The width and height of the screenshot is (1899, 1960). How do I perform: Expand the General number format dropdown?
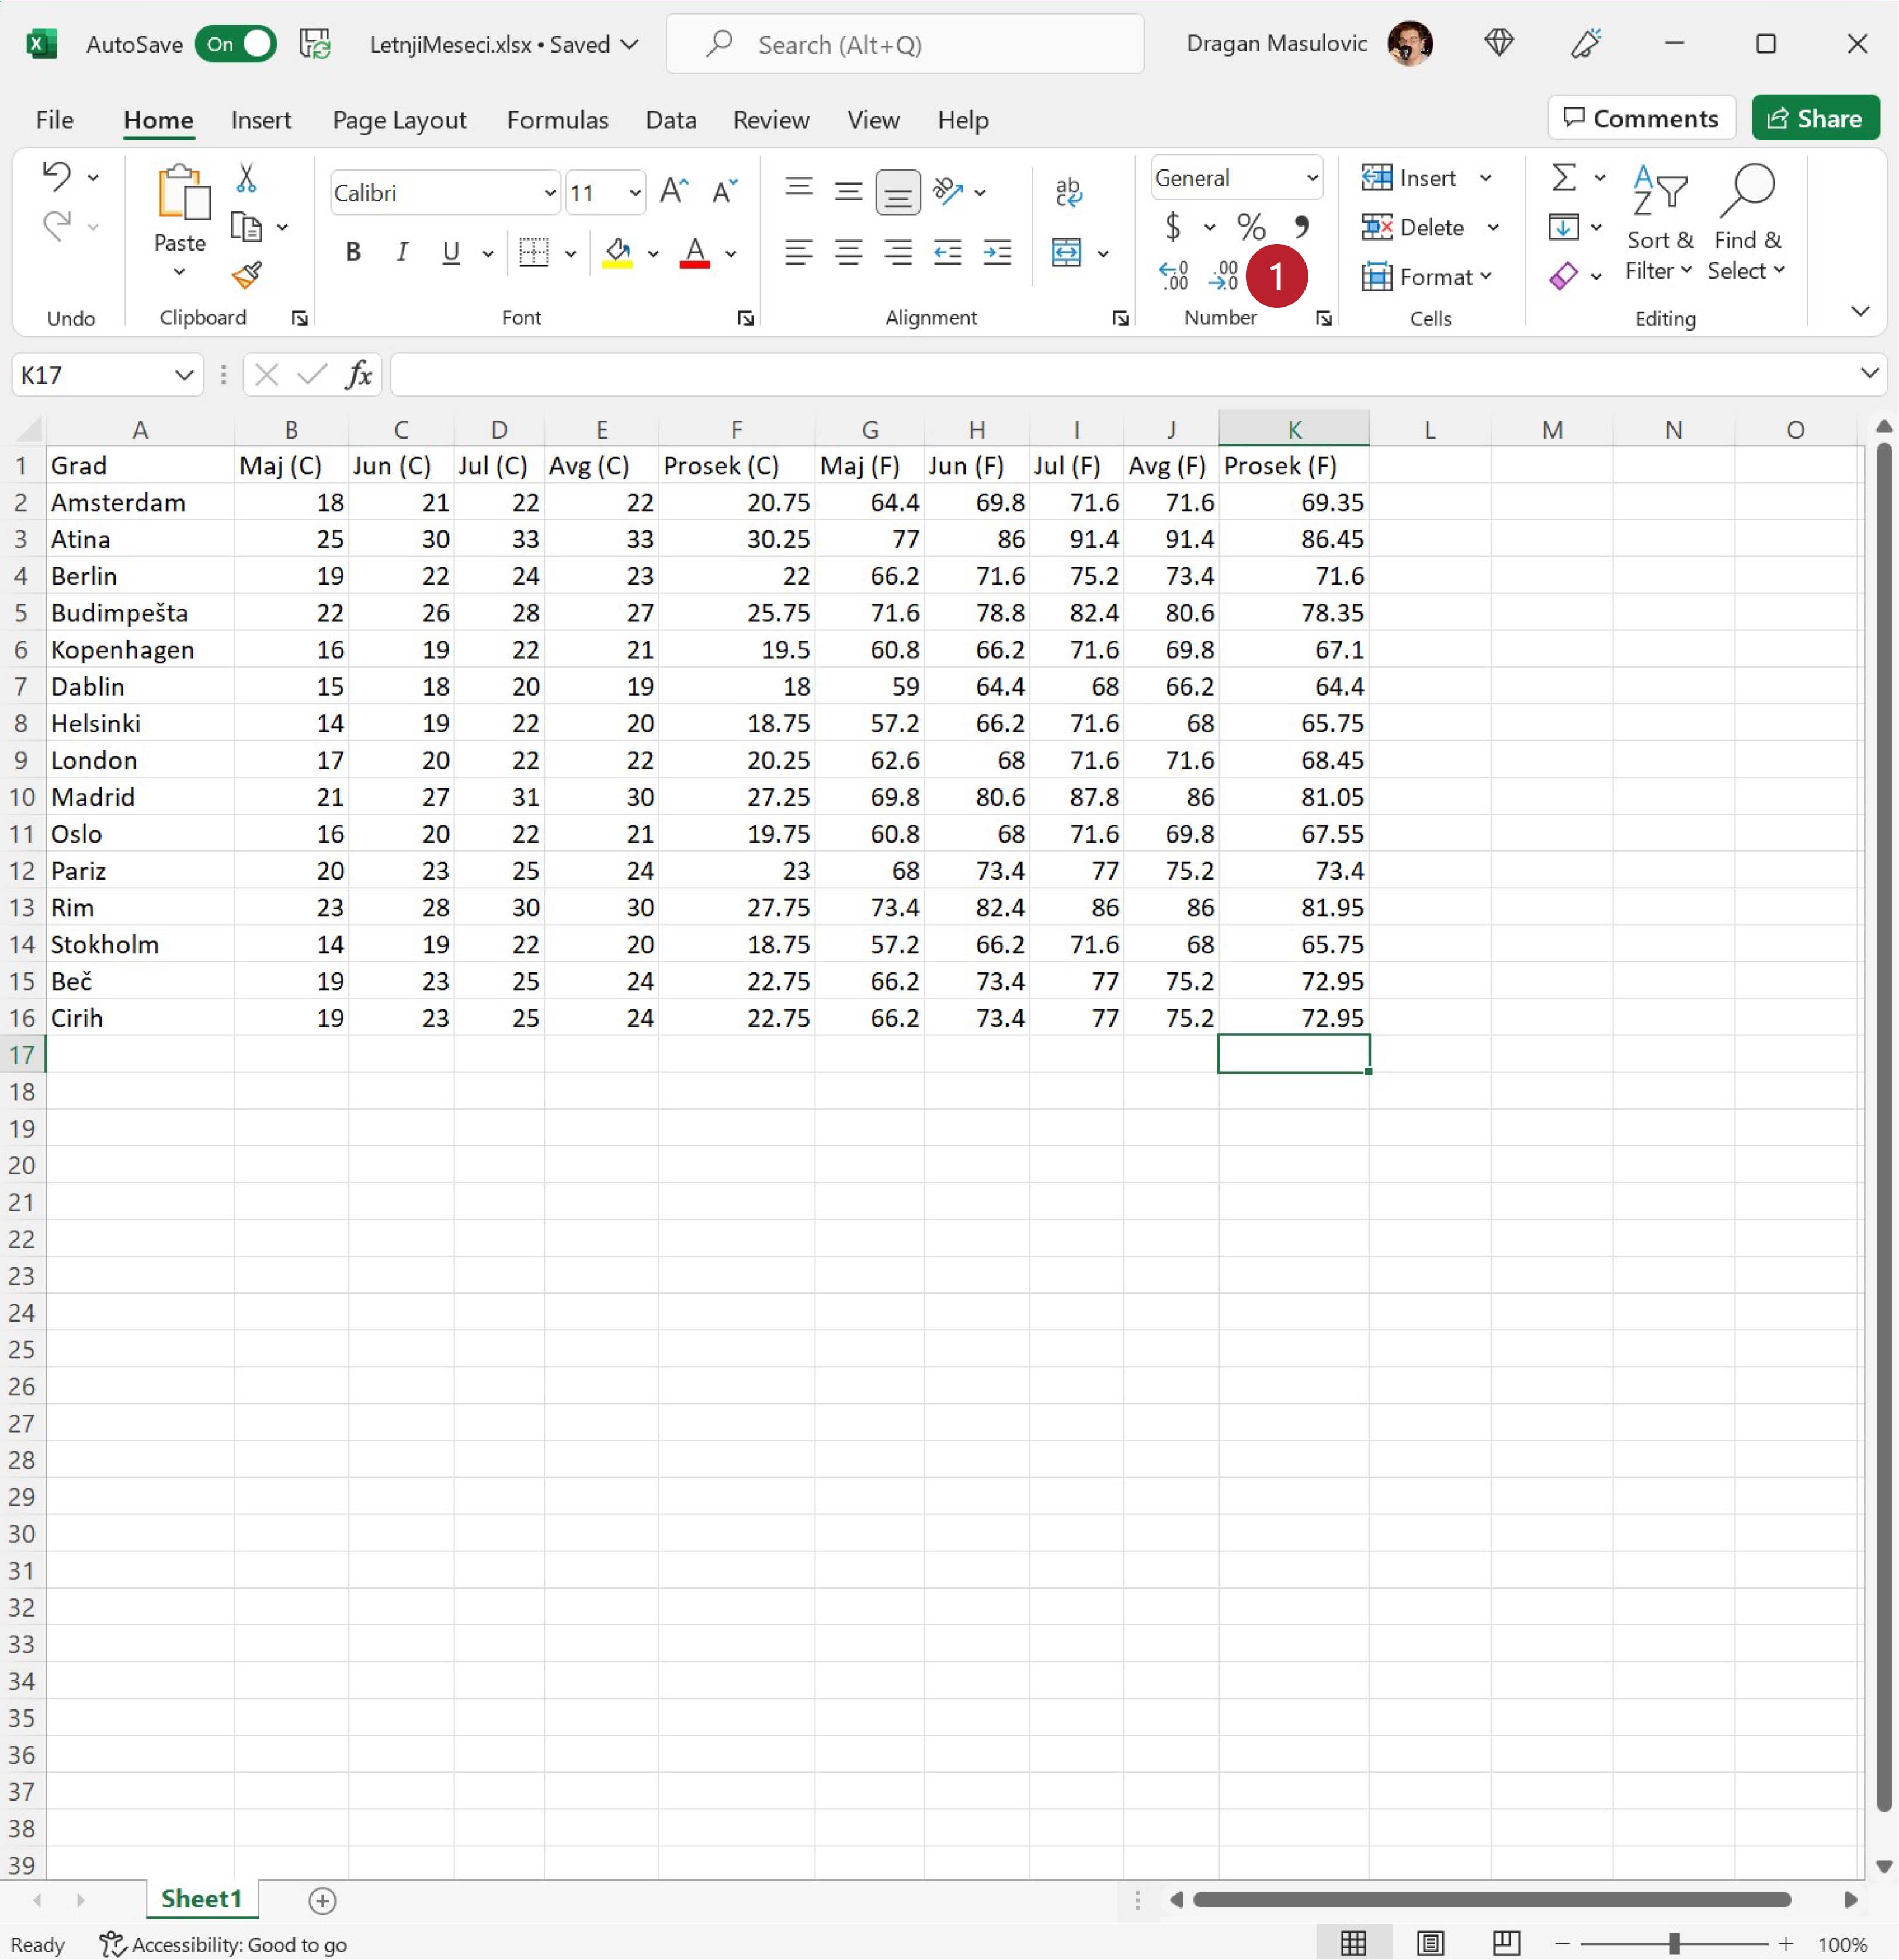[x=1311, y=178]
